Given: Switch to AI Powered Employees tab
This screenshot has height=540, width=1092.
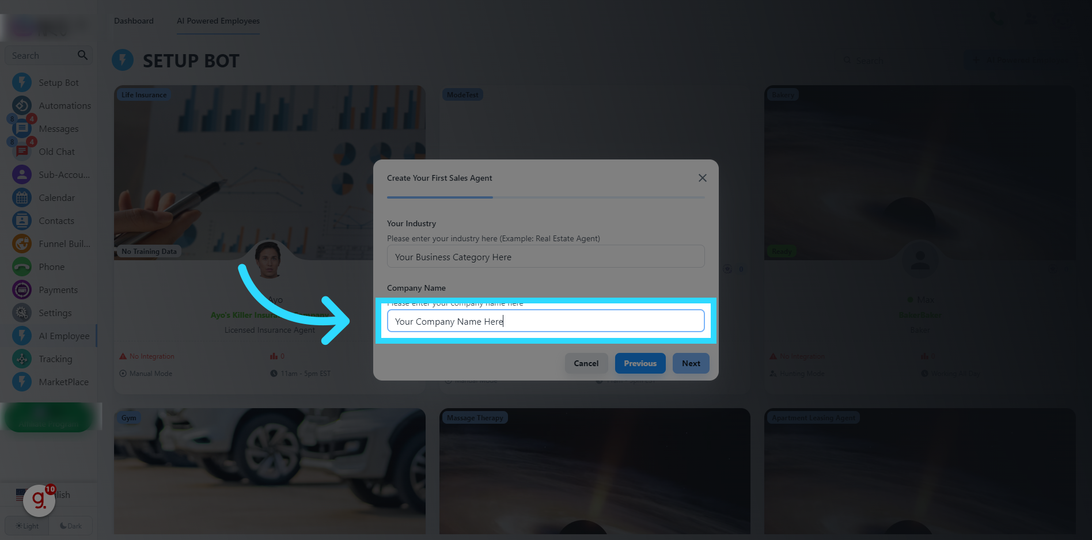Looking at the screenshot, I should [218, 21].
